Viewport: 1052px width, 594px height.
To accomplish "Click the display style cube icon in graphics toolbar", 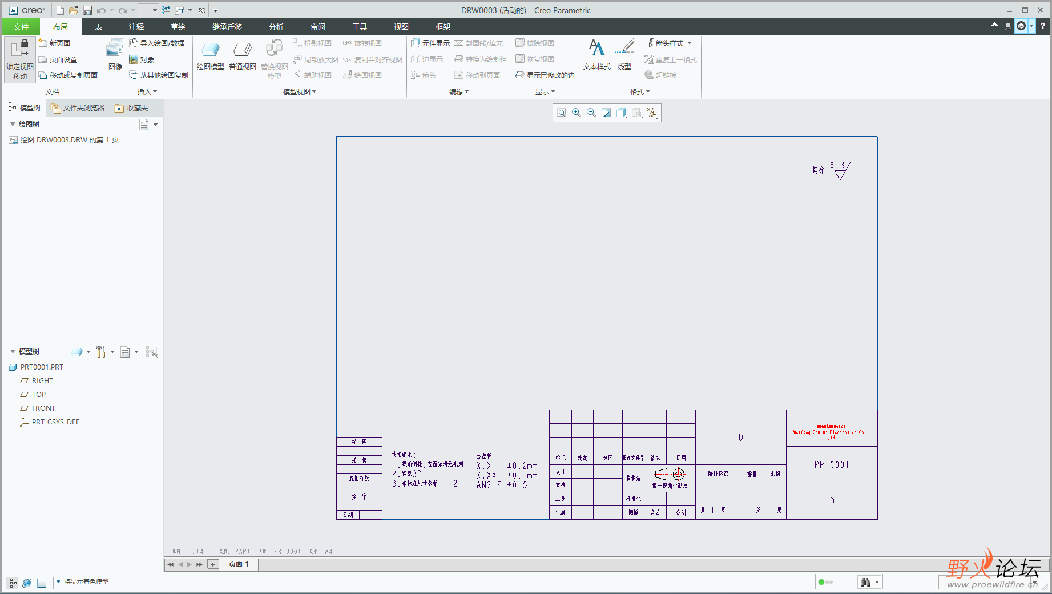I will tap(622, 113).
